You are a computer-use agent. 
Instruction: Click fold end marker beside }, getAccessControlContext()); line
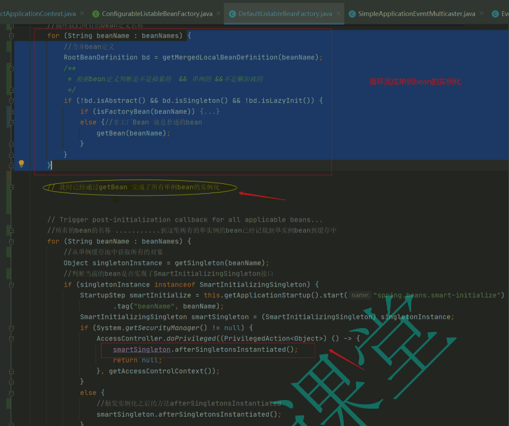(x=11, y=371)
